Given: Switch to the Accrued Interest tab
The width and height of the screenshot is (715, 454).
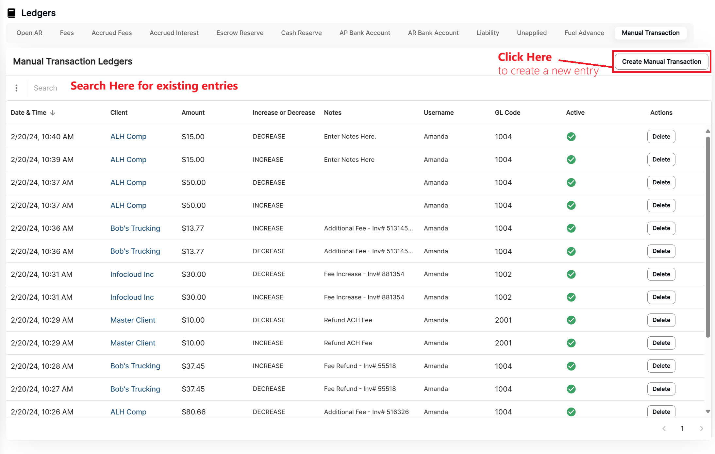Looking at the screenshot, I should 174,33.
